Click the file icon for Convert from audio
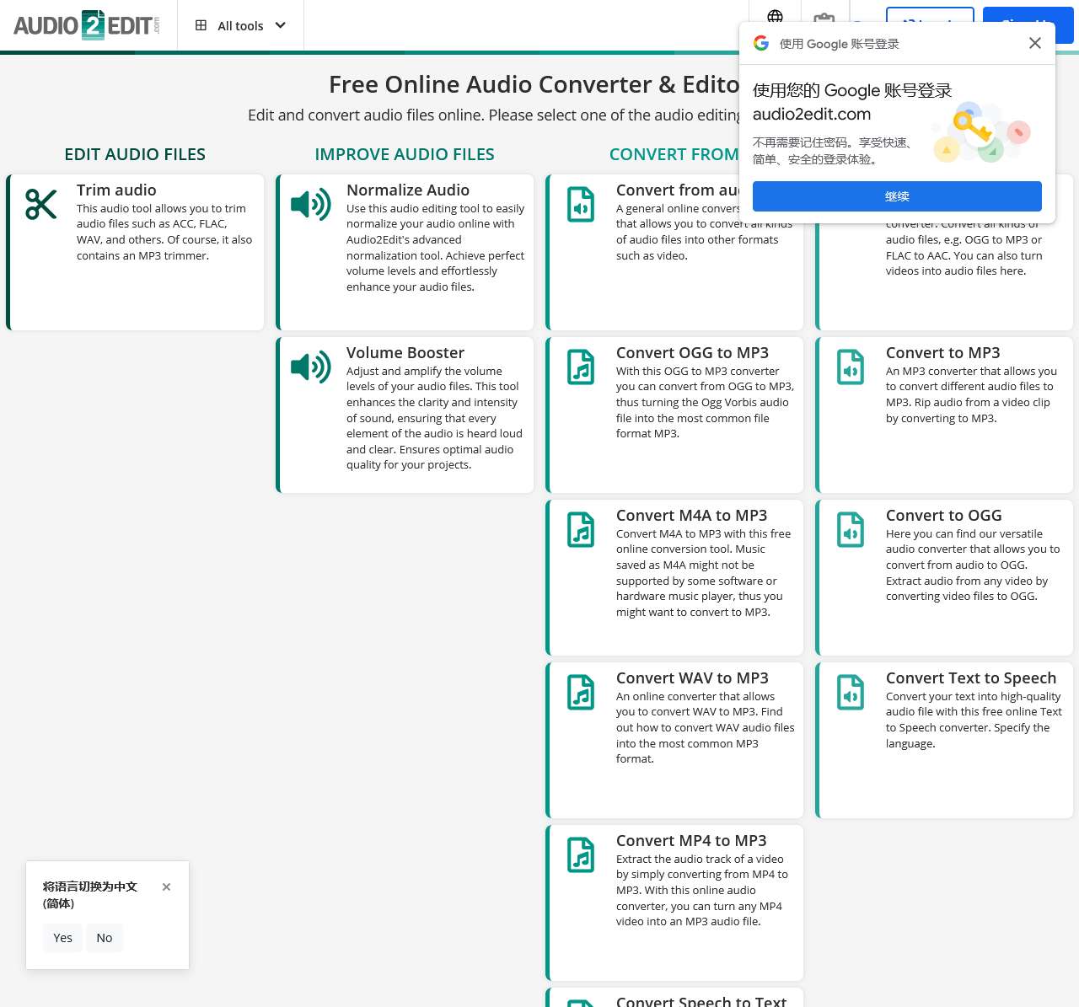Screen dimensions: 1079x1007 pos(581,205)
